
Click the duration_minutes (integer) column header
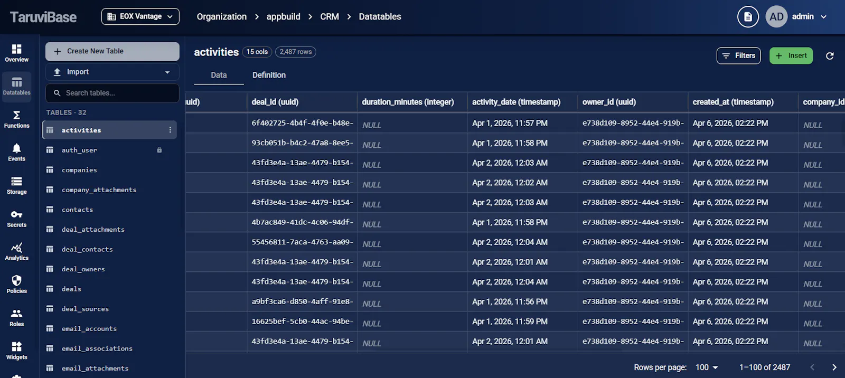(412, 102)
